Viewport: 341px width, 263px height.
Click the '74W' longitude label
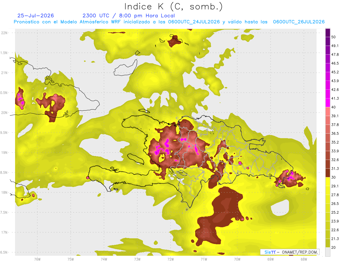tap(104, 259)
